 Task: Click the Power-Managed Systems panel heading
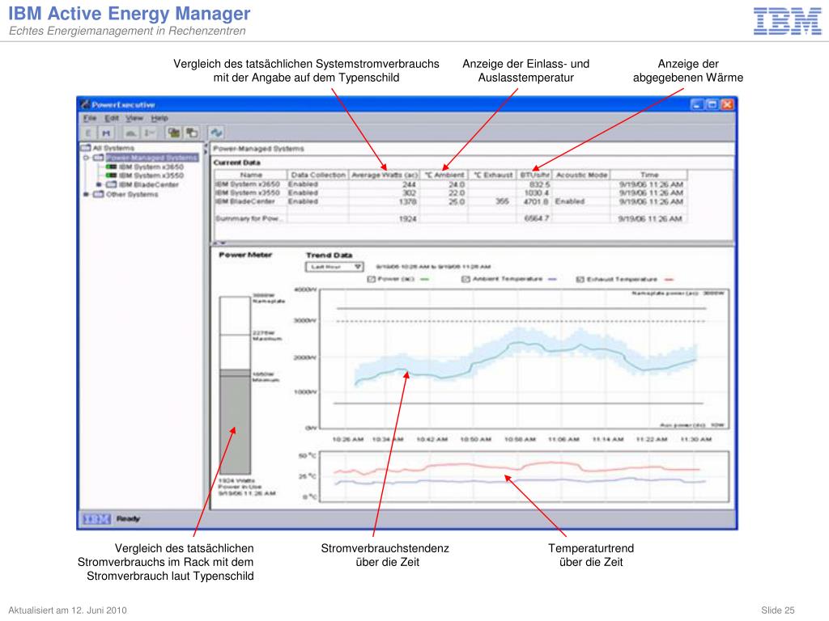258,149
